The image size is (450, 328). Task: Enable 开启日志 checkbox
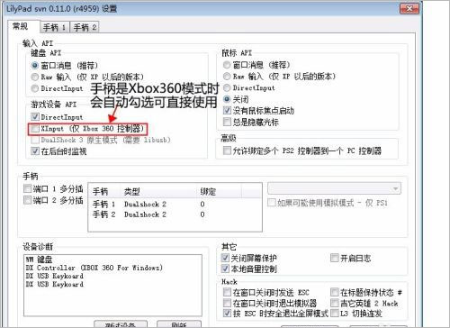coord(334,258)
